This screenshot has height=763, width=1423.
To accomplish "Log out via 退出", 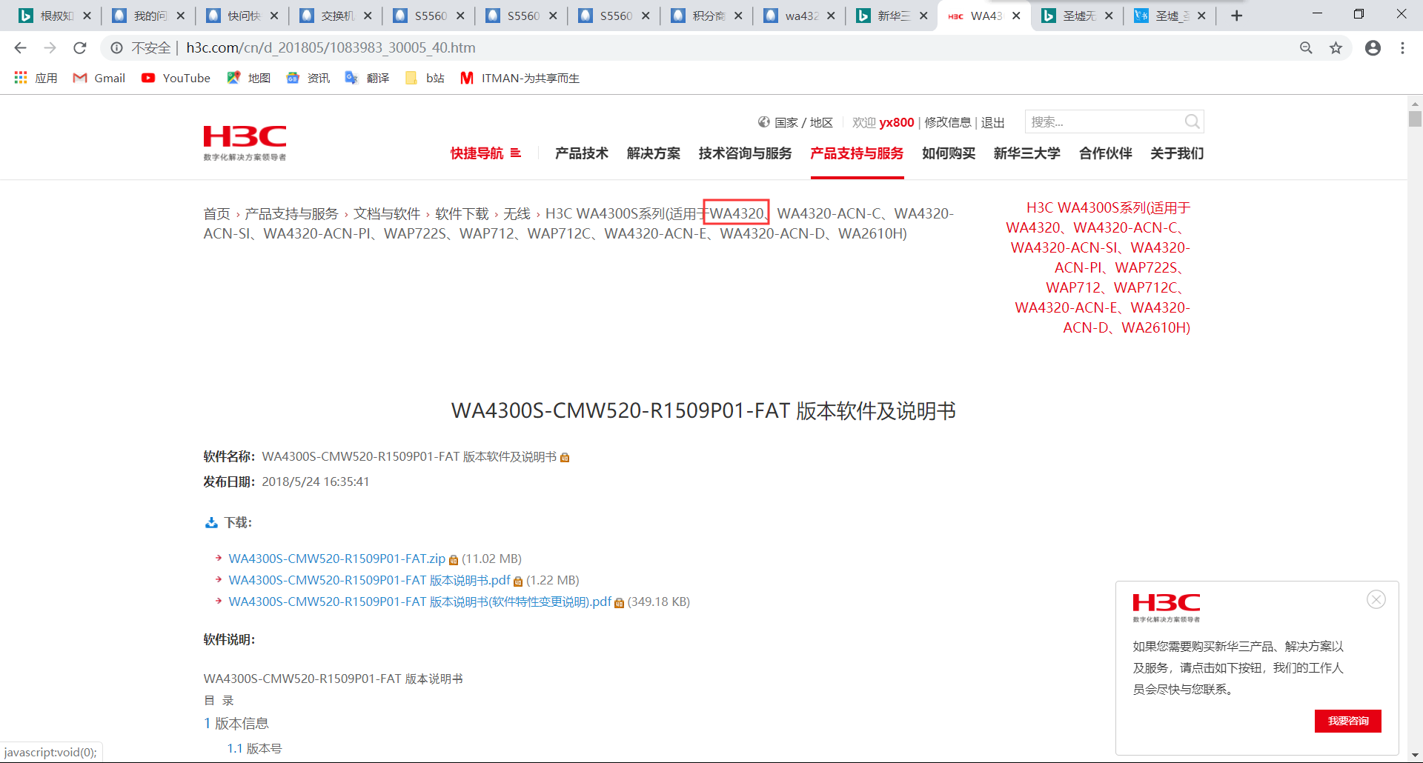I will (x=993, y=122).
